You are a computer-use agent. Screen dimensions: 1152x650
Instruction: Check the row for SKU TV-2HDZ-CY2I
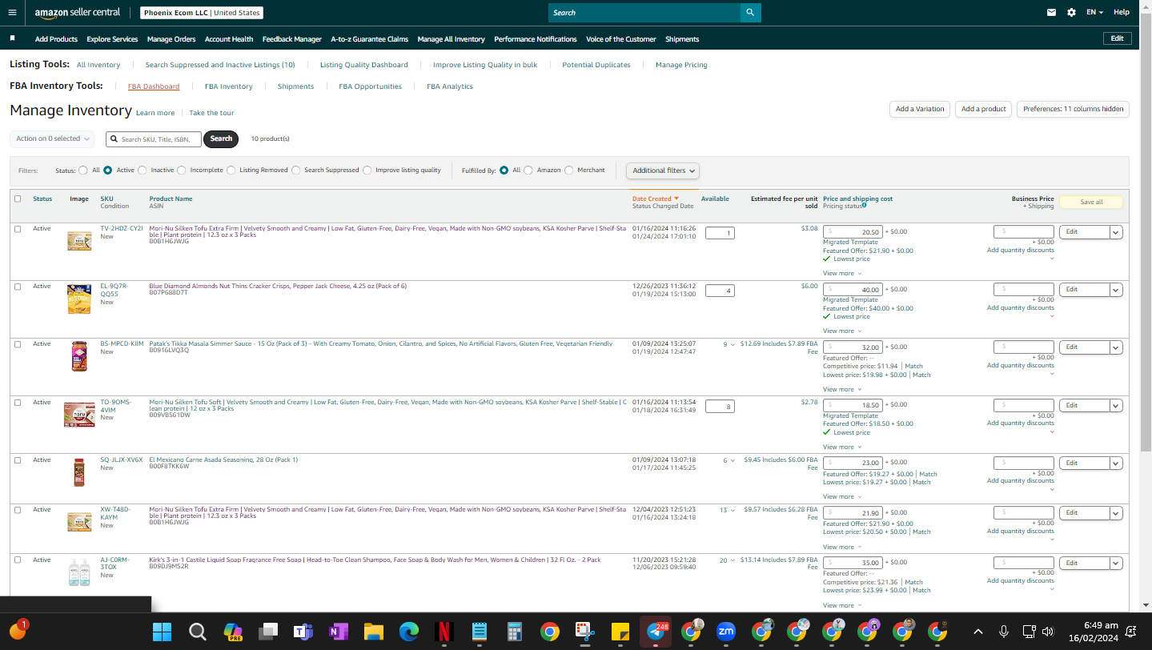pyautogui.click(x=18, y=229)
